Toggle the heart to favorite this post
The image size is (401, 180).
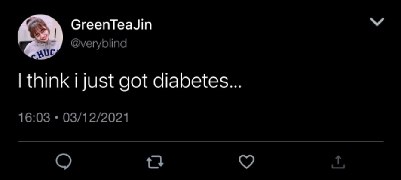pos(247,162)
